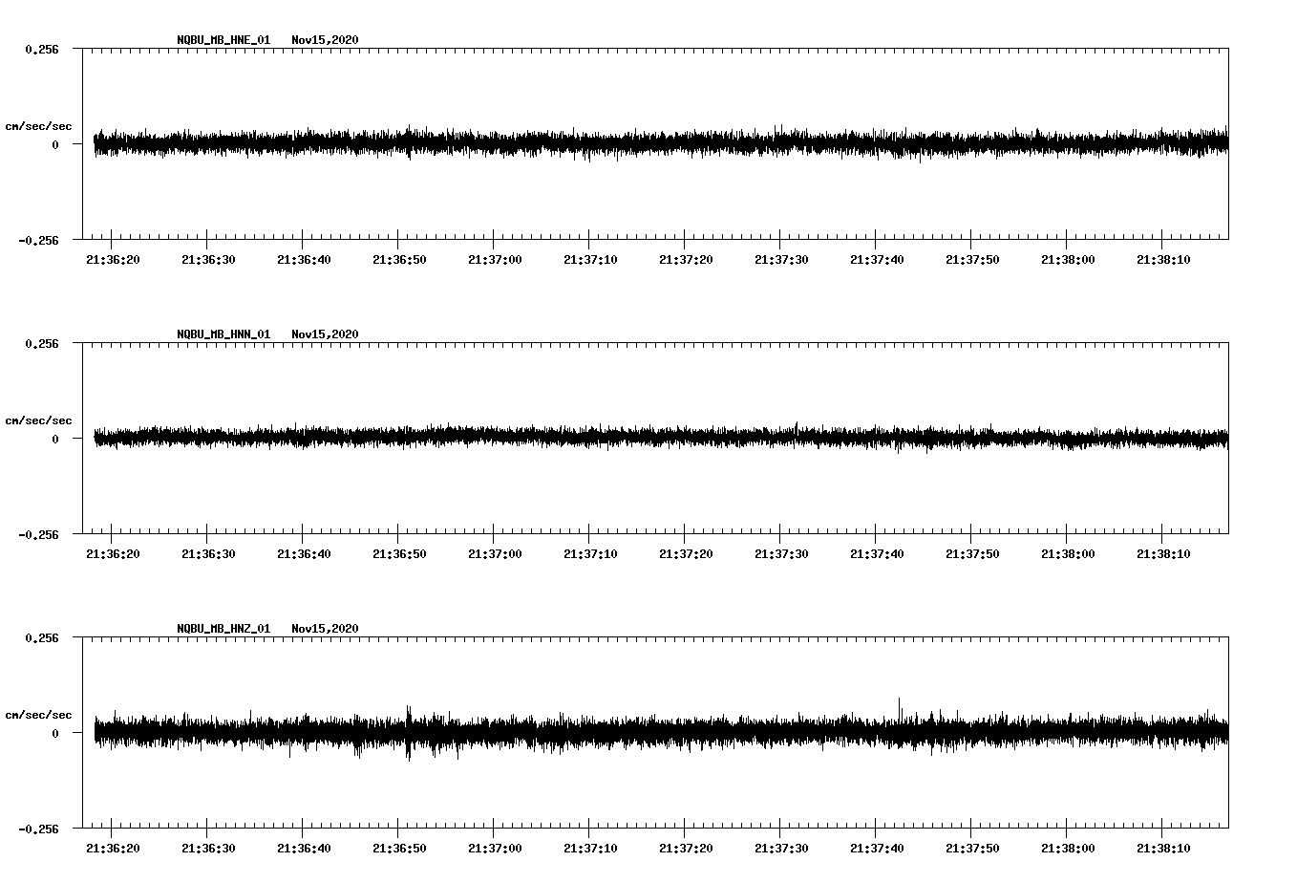
Task: Click the cm/sec/sec label on middle plot
Action: (x=38, y=420)
